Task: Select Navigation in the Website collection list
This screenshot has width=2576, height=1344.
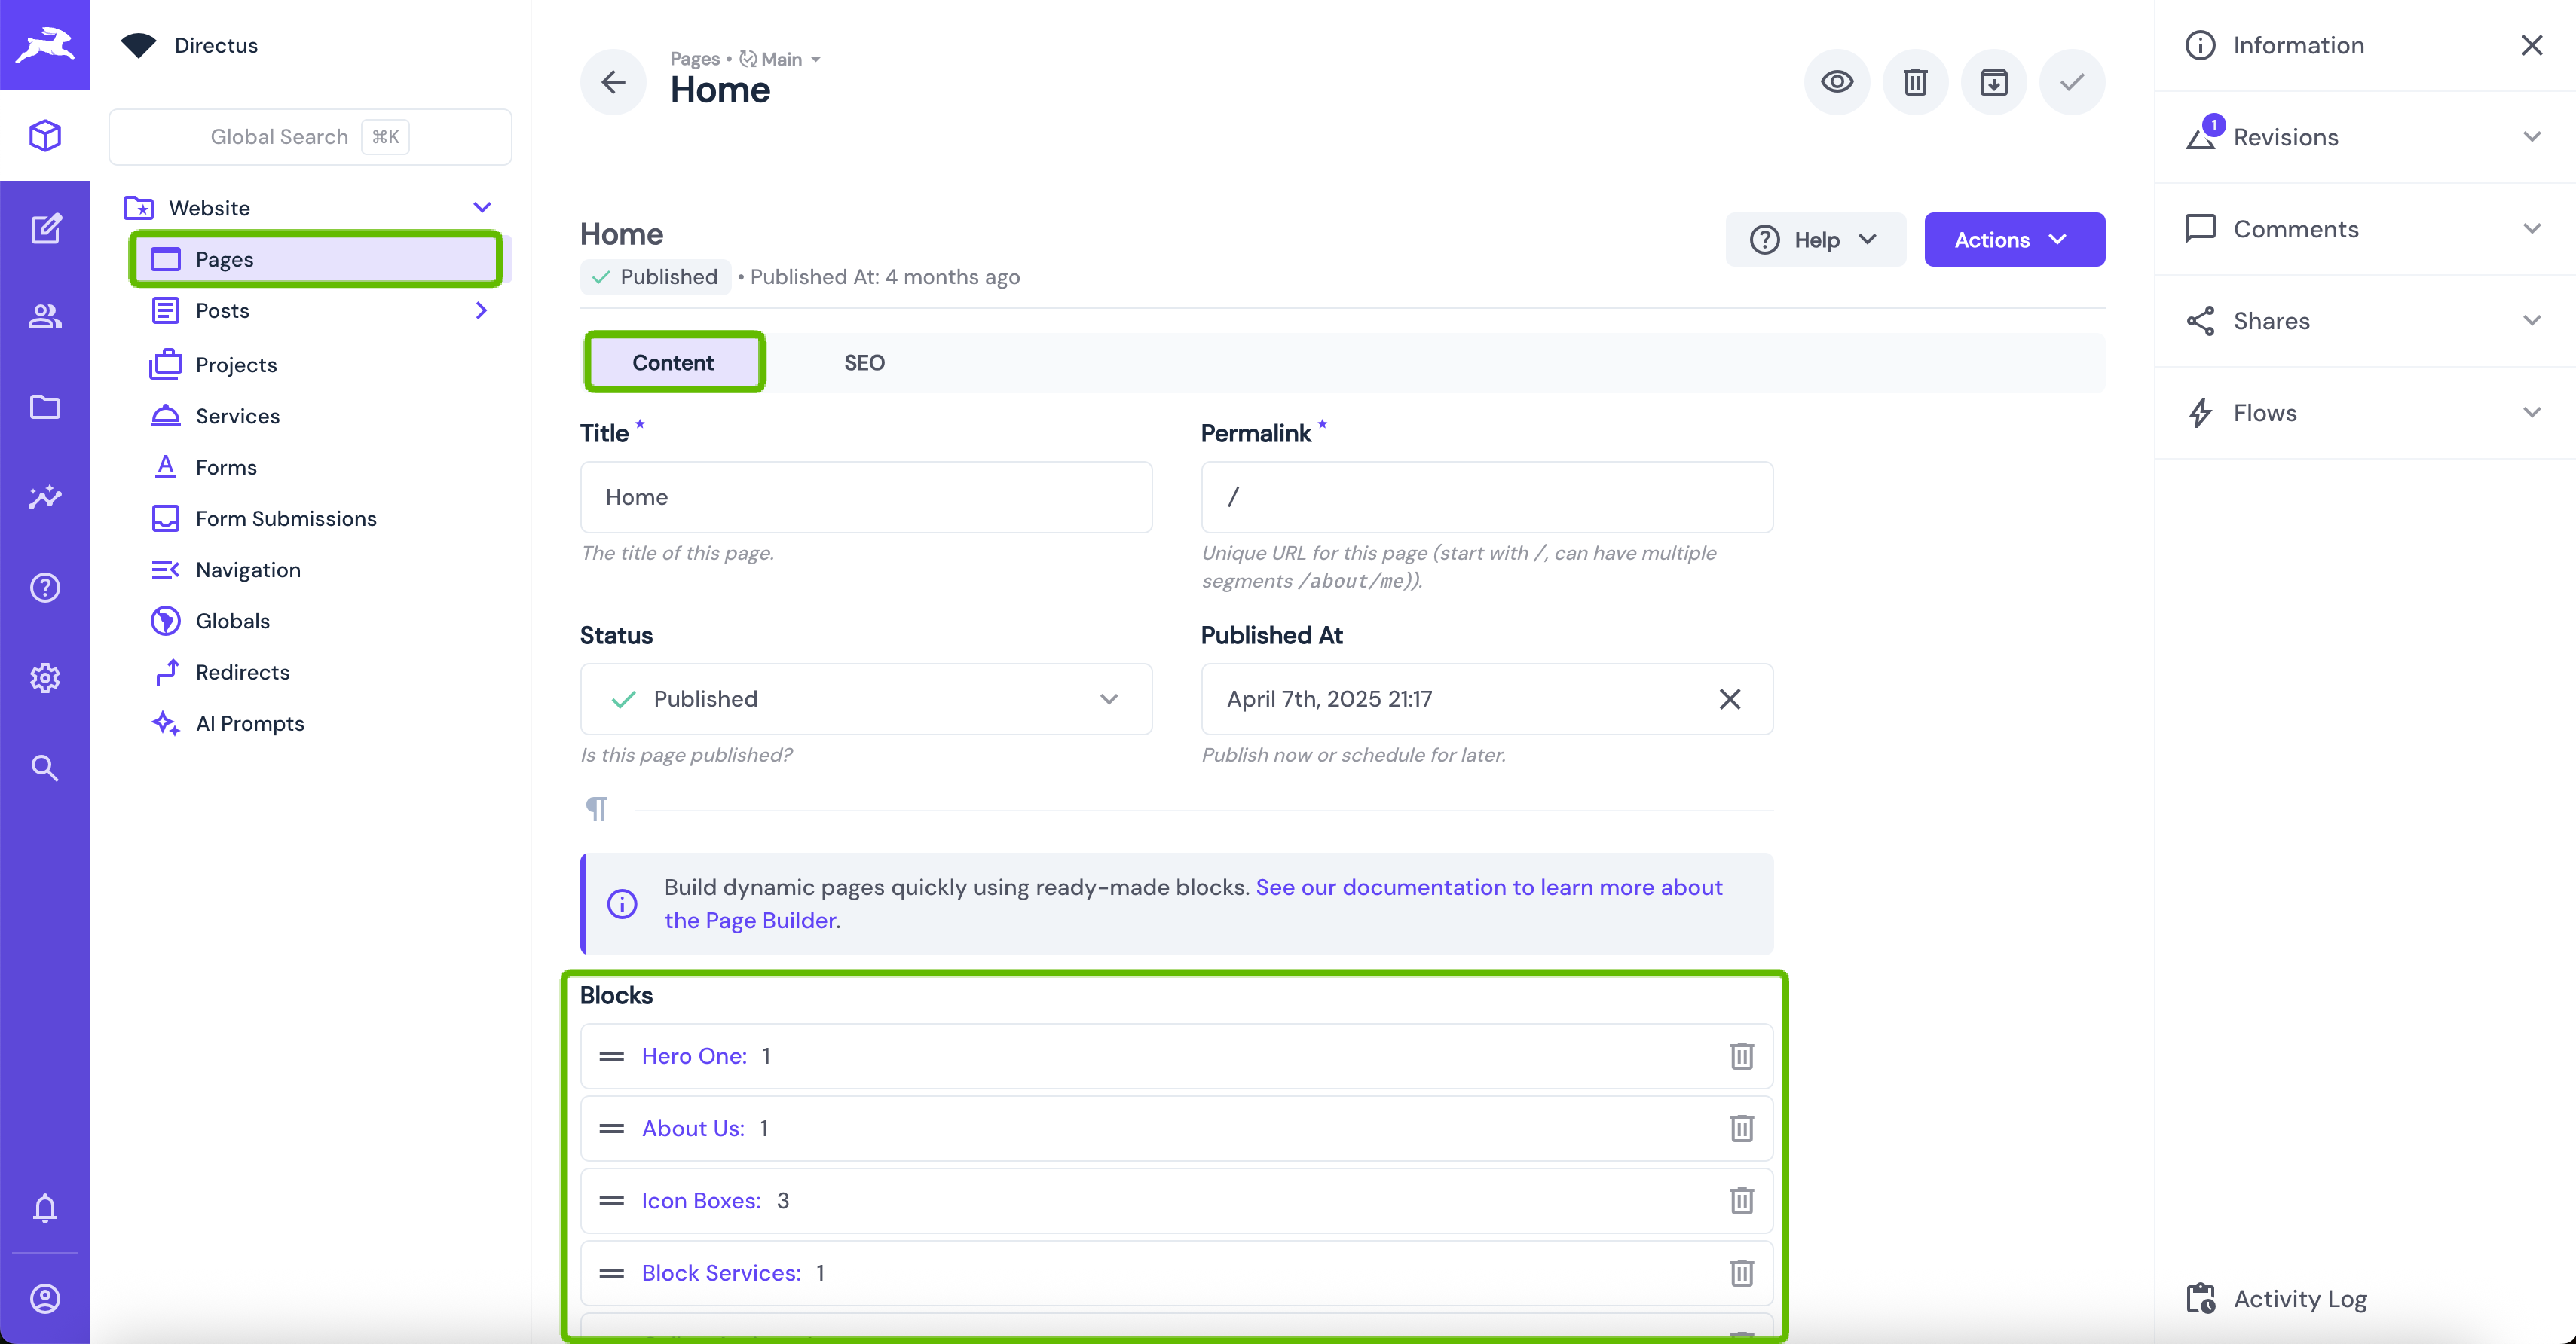Action: coord(248,570)
